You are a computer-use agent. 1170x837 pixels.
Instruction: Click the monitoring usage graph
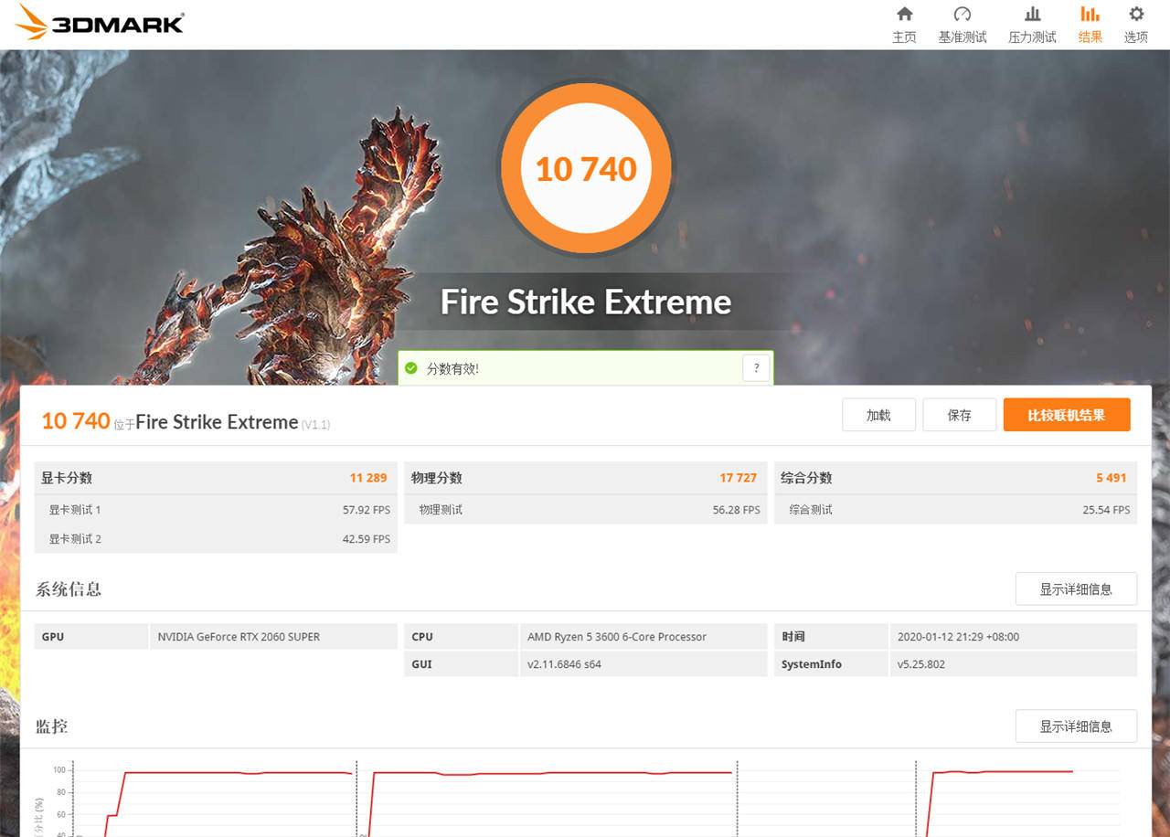pos(586,798)
